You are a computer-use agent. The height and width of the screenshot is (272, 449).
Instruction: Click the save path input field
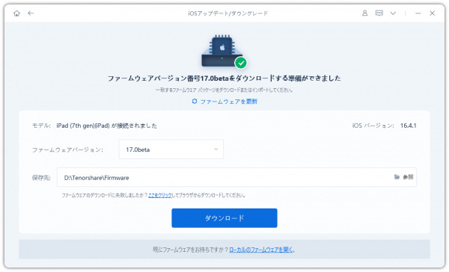pyautogui.click(x=236, y=177)
